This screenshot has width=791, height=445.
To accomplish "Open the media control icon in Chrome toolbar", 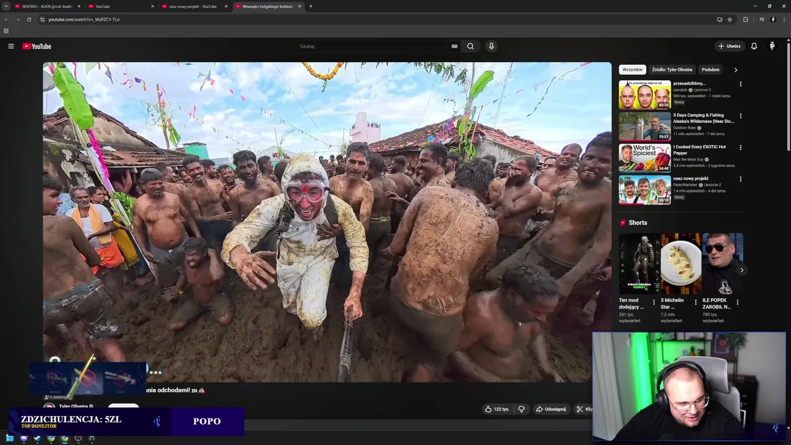I will 762,19.
